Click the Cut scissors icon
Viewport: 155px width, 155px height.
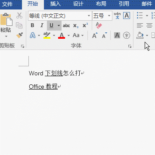(x=19, y=15)
